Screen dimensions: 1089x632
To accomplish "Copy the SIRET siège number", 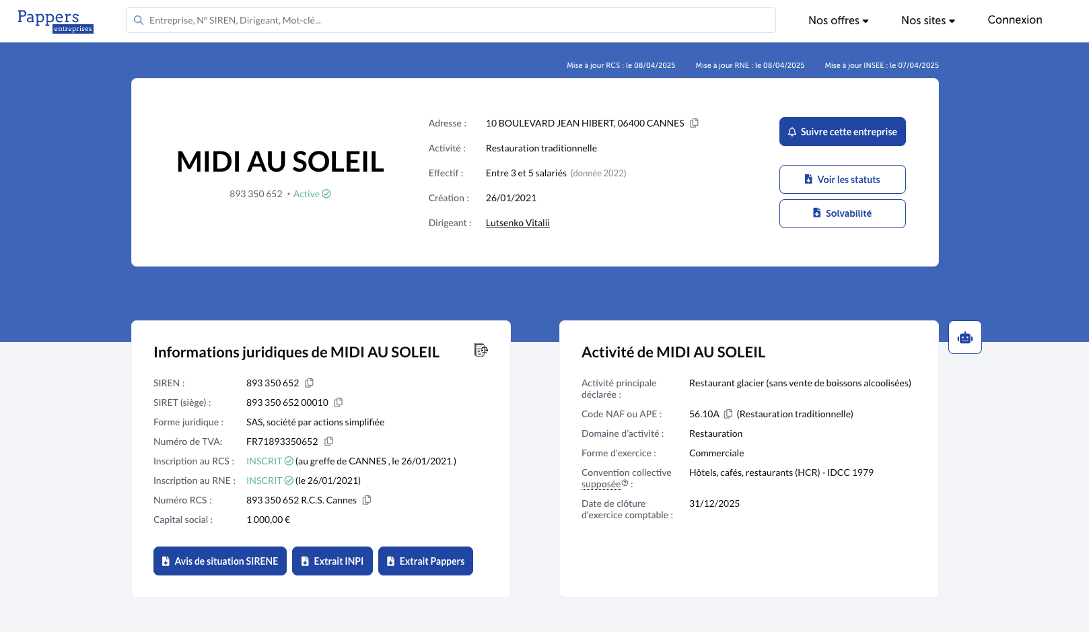I will [x=339, y=402].
